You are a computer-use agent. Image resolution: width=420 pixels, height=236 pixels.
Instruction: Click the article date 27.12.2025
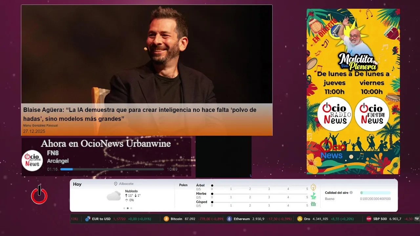pyautogui.click(x=34, y=131)
